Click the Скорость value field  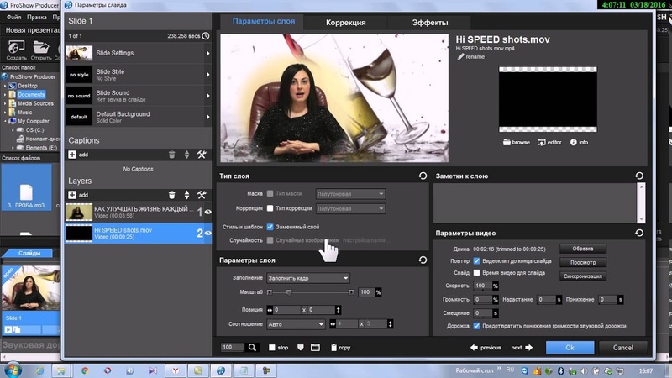[482, 286]
